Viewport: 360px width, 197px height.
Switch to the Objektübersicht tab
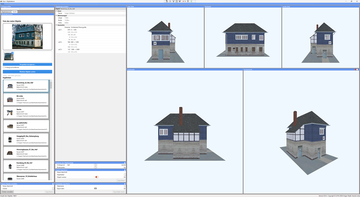coord(7,12)
